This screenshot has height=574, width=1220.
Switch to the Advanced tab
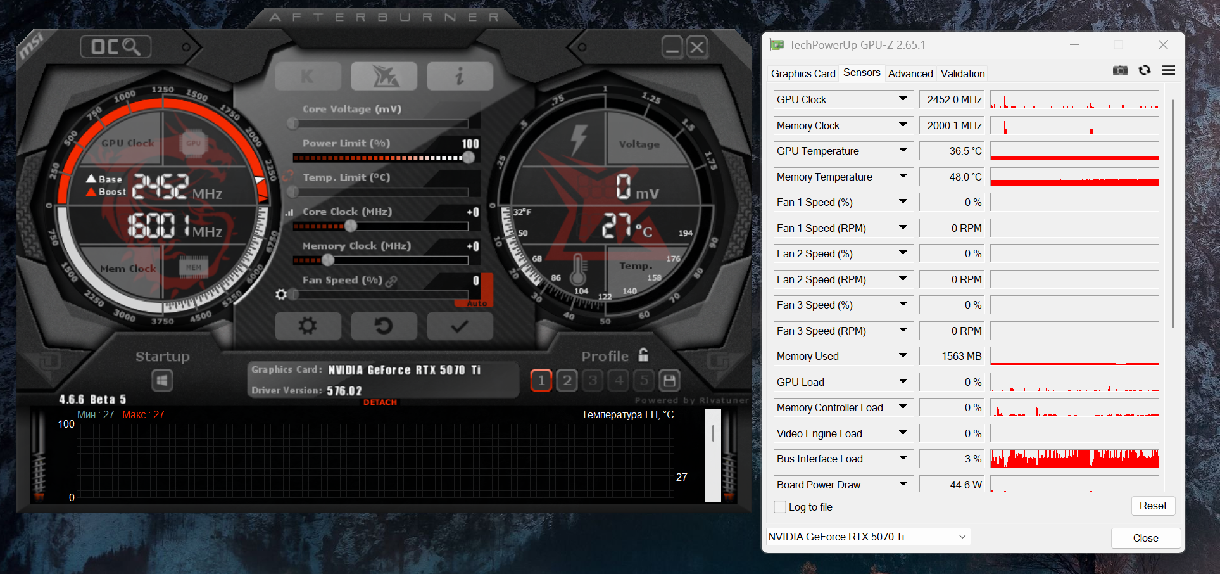pyautogui.click(x=910, y=73)
